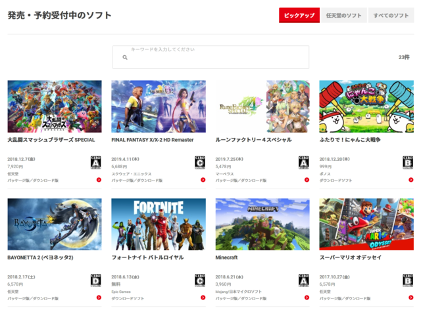421x310 pixels.
Task: Open the Bayonetta 2 artwork thumbnail
Action: [55, 224]
